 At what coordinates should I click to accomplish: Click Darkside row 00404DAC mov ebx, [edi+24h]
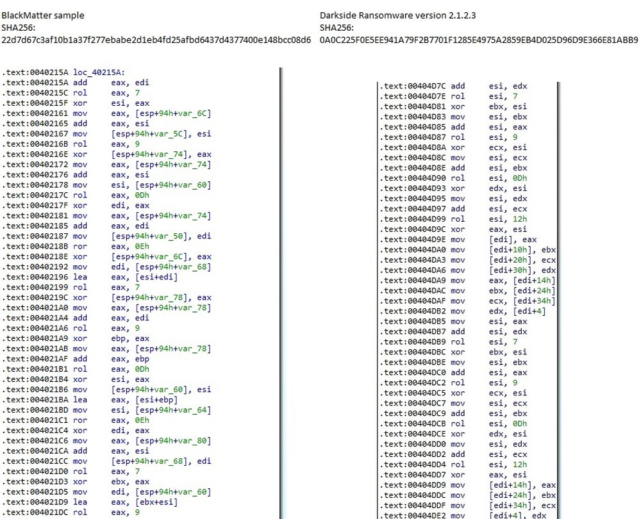468,290
